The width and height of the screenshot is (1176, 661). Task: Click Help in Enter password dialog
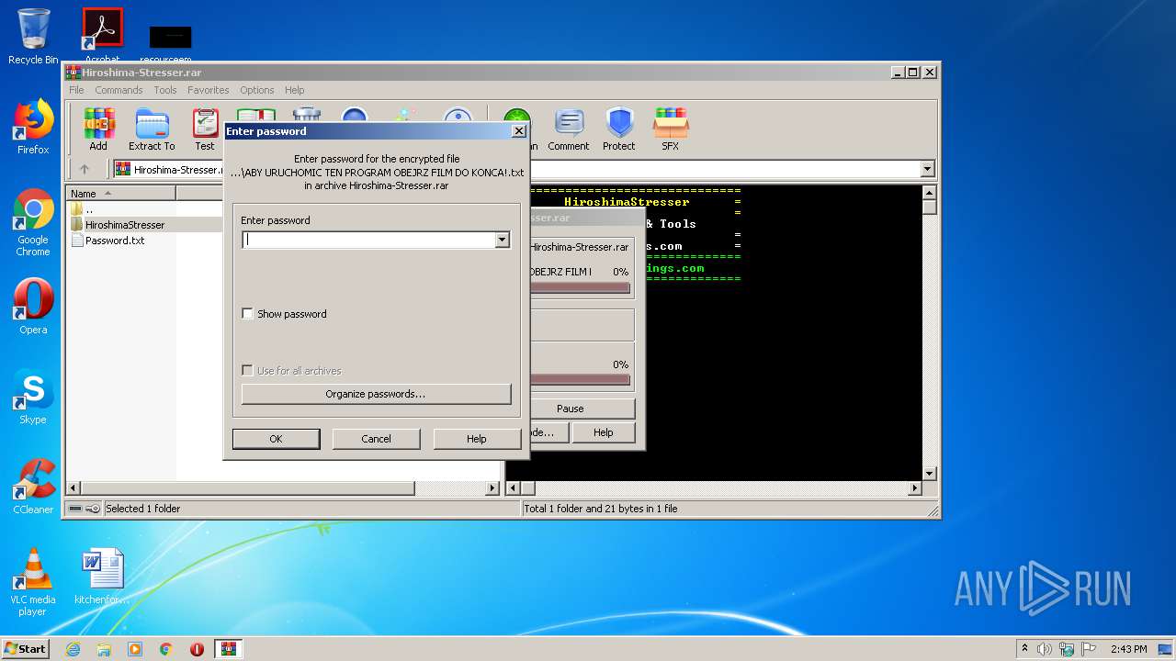476,439
